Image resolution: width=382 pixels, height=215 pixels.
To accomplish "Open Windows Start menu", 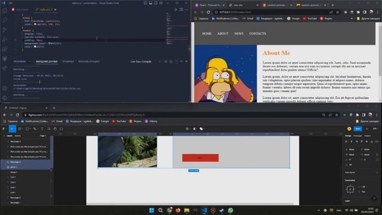I will (152, 210).
